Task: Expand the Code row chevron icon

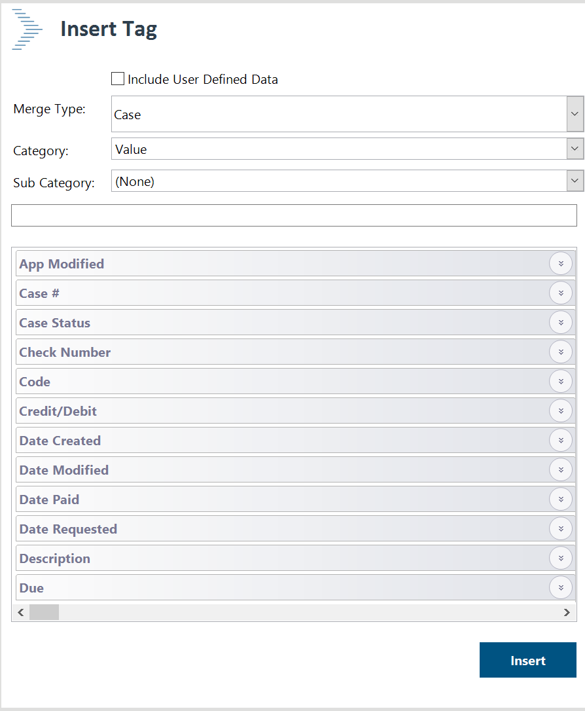Action: pyautogui.click(x=560, y=382)
